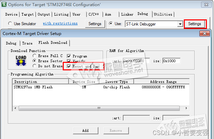Select the Use Simulator radio button
214x139 pixels.
pos(10,23)
